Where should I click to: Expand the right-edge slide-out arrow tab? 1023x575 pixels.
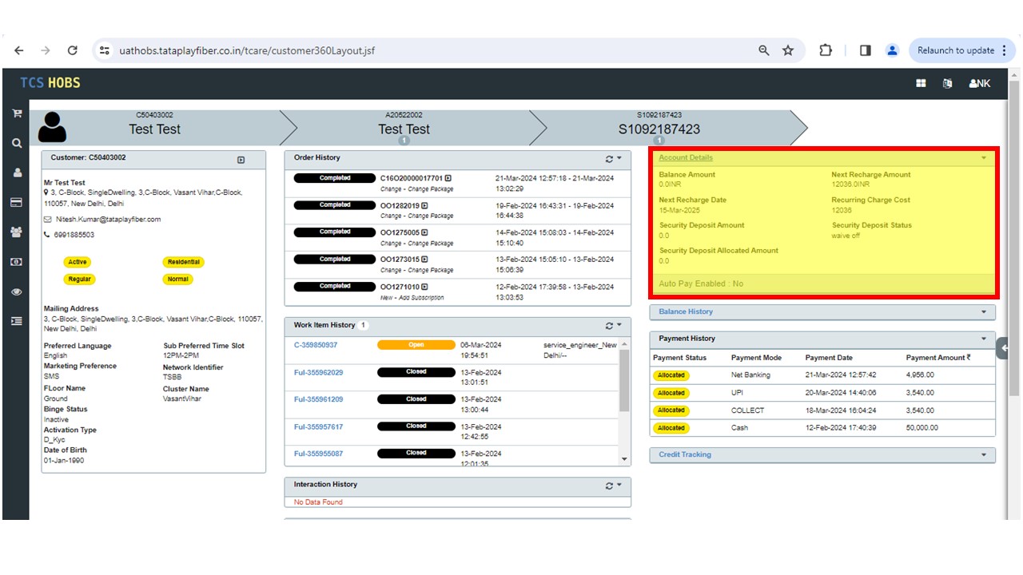1003,347
